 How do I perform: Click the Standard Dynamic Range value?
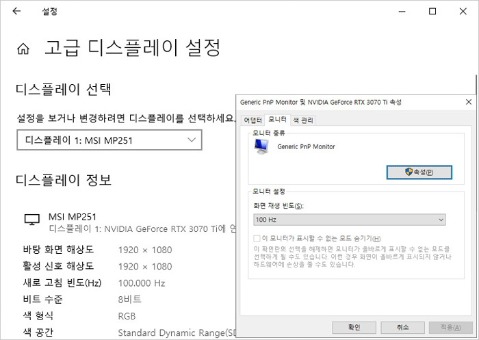pyautogui.click(x=177, y=332)
